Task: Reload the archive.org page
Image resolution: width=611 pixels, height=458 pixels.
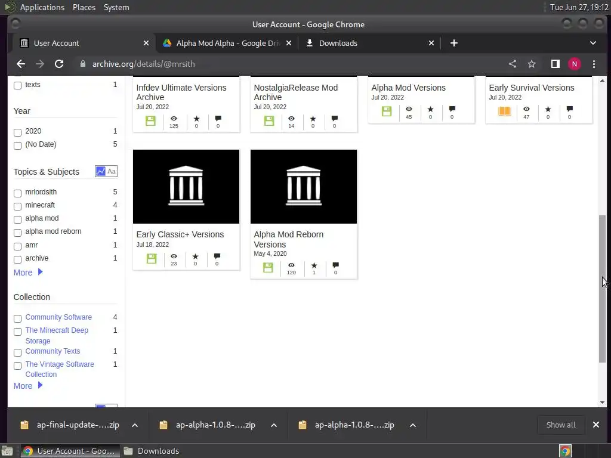Action: click(x=59, y=64)
